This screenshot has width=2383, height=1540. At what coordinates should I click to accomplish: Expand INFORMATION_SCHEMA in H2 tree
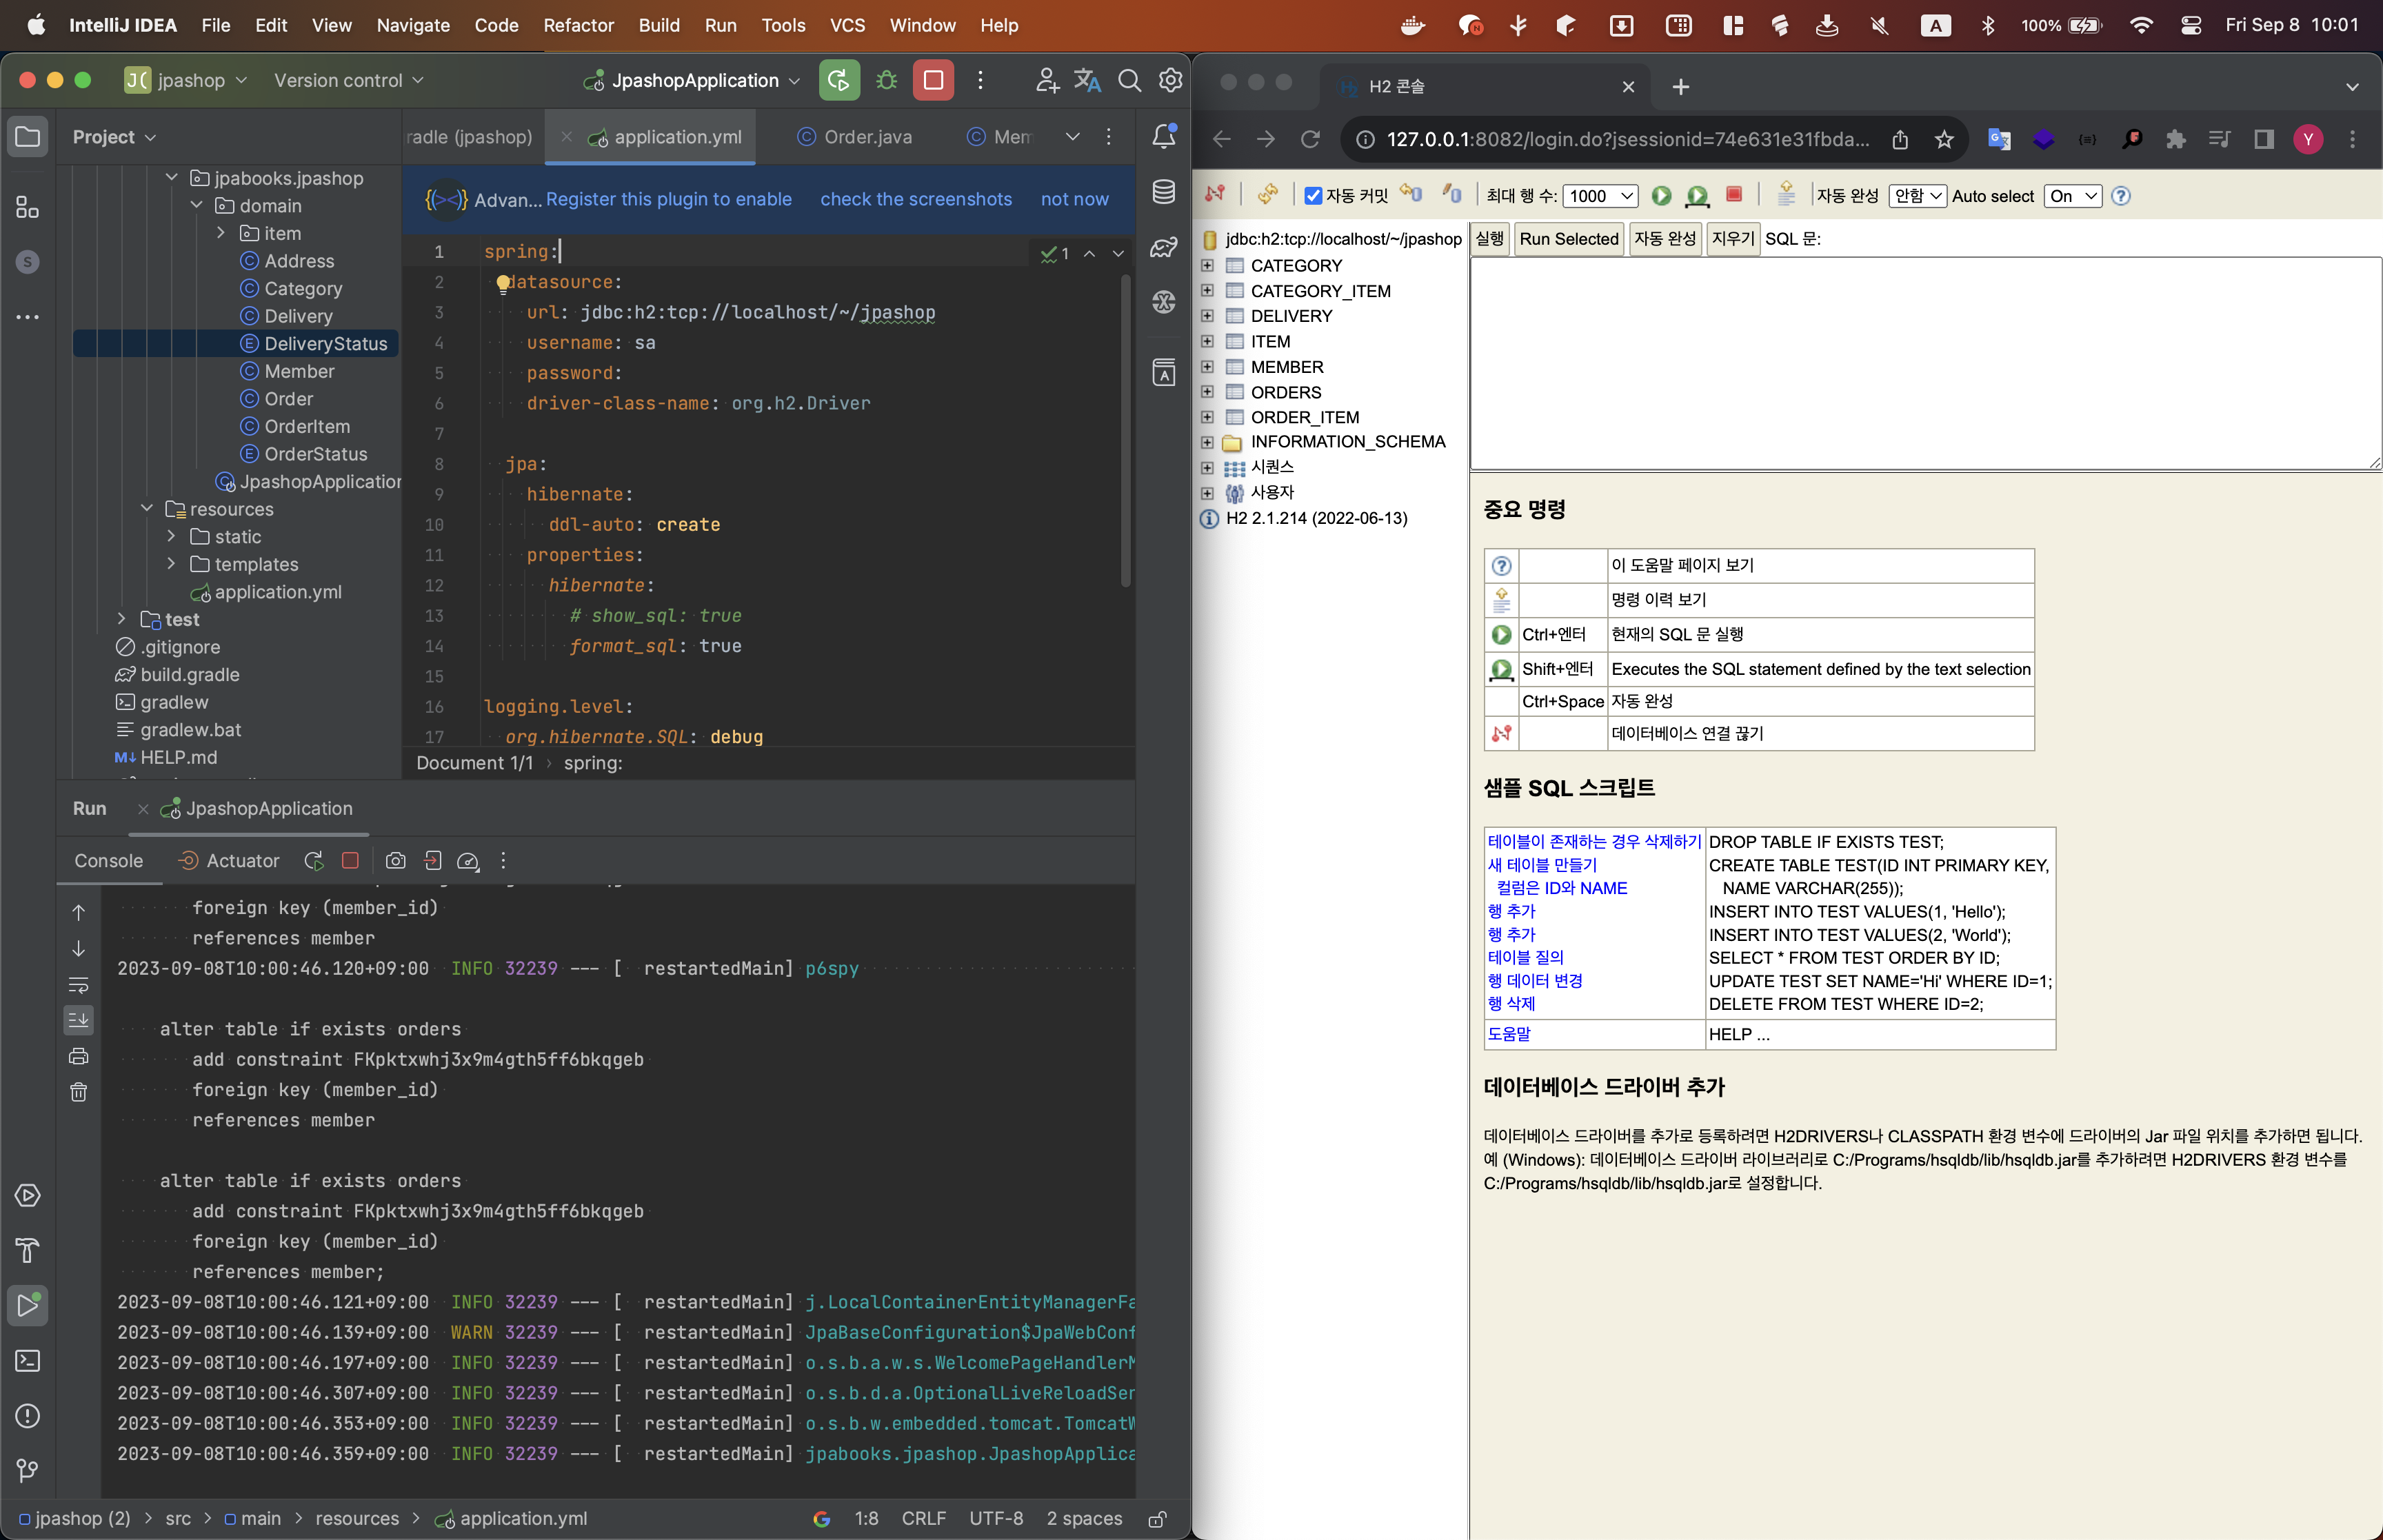(x=1207, y=442)
